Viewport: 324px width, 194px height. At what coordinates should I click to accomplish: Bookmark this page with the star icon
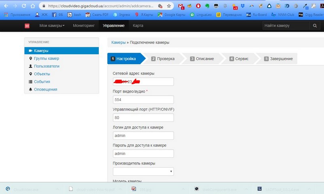169,6
